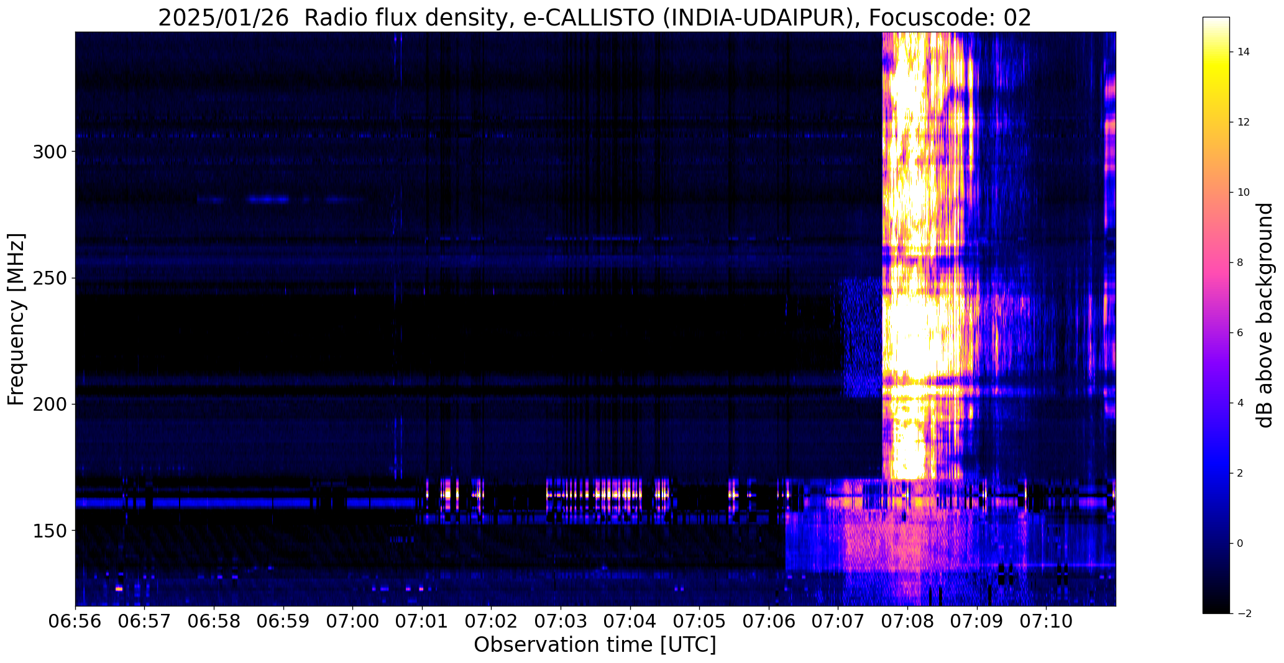Click the colorbar tick value 4
Screen dimensions: 1284x663
(1240, 403)
